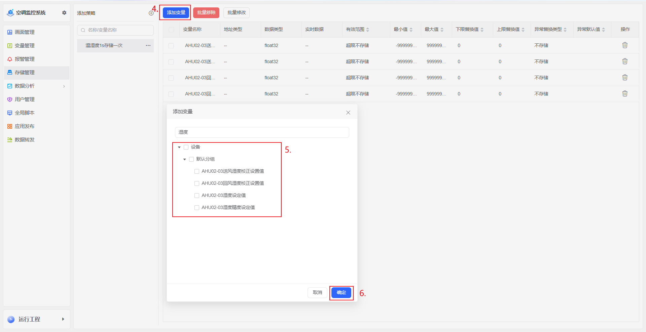The width and height of the screenshot is (646, 332).
Task: Close the 添加变量 dialog with X
Action: point(348,113)
